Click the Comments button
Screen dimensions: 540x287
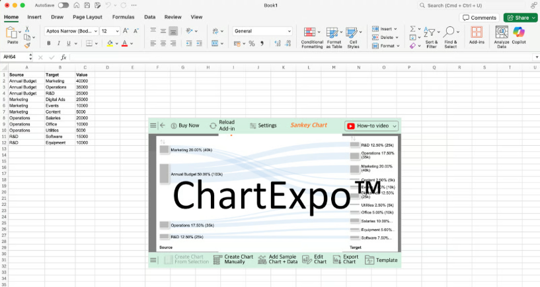[x=479, y=18]
